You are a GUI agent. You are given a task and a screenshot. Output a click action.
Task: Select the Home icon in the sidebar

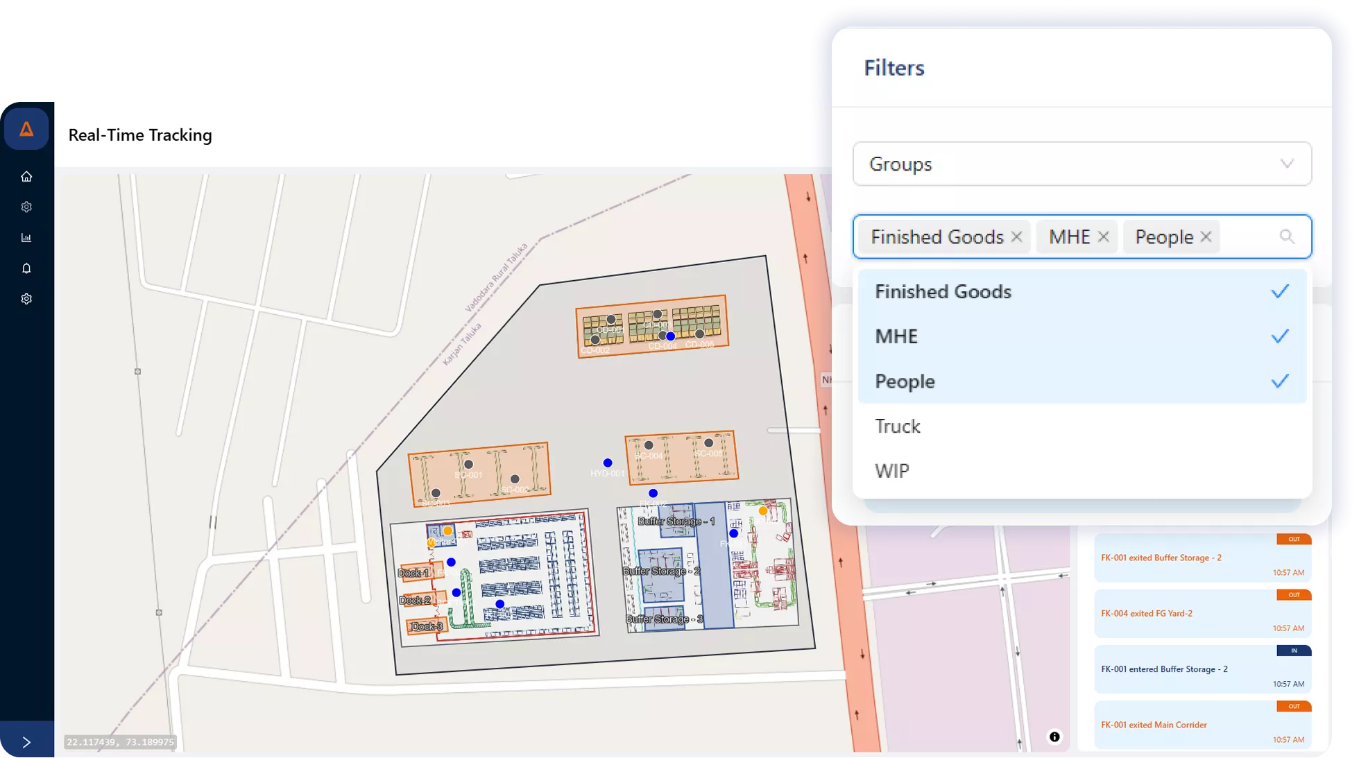[x=26, y=176]
